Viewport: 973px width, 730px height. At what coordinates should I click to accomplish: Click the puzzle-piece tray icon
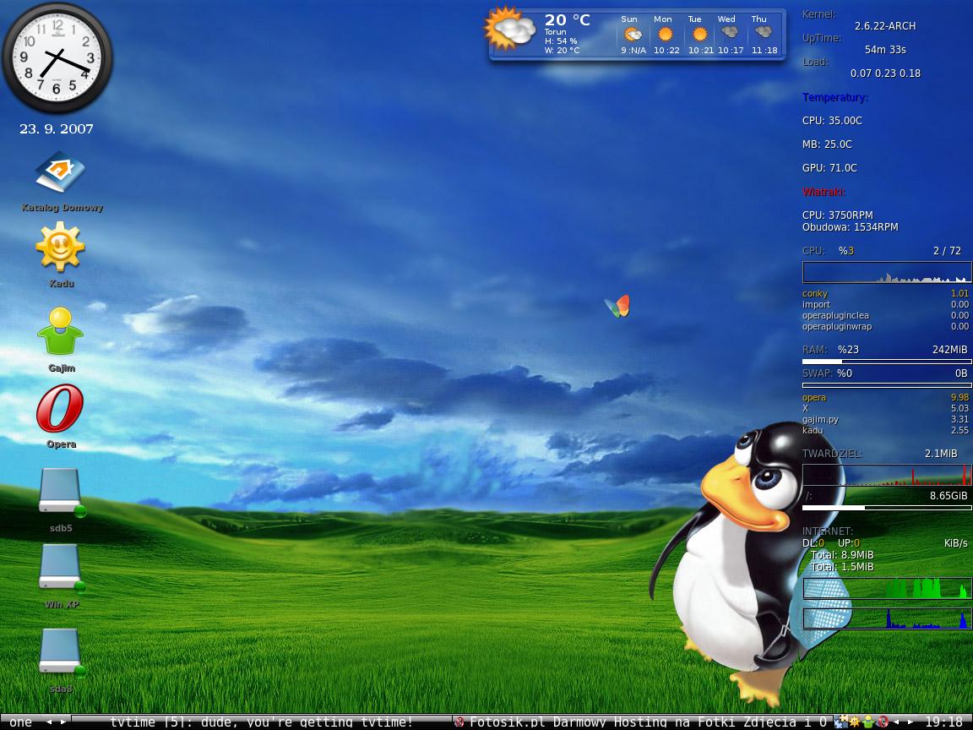pos(841,722)
